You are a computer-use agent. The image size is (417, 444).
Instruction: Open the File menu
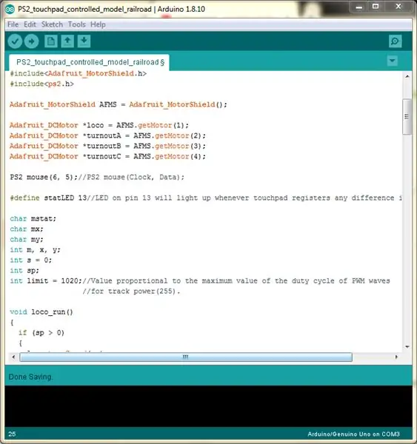click(13, 24)
